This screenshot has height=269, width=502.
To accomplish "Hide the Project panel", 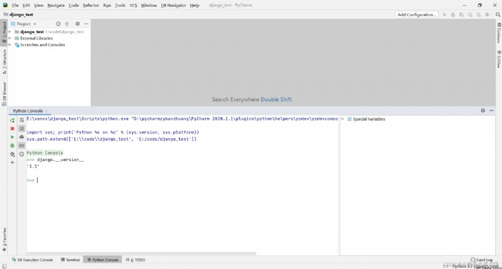I will tap(86, 24).
